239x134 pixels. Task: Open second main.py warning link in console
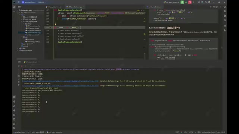(60, 86)
